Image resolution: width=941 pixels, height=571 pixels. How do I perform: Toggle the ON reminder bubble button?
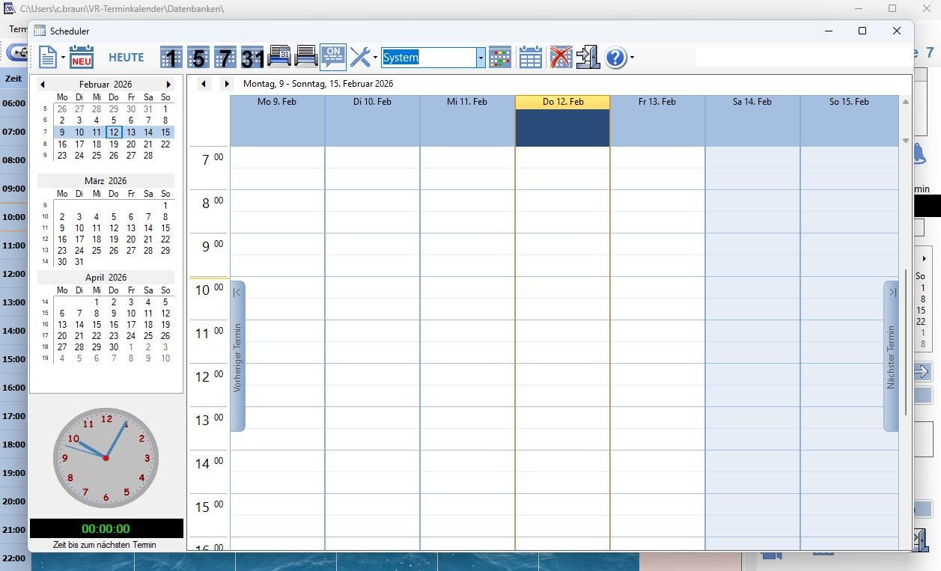point(333,58)
